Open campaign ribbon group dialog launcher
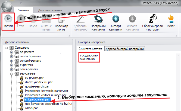The width and height of the screenshot is (181, 111). [176, 36]
